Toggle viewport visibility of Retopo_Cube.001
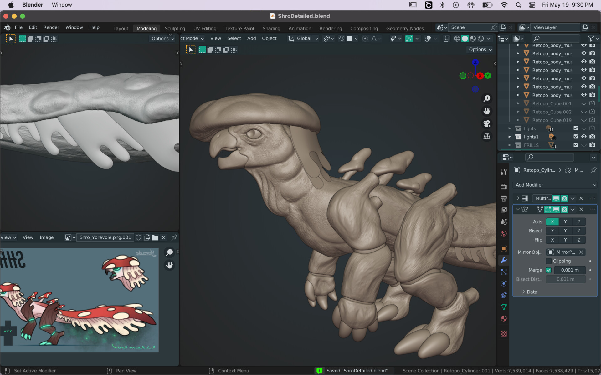This screenshot has height=375, width=601. [583, 103]
